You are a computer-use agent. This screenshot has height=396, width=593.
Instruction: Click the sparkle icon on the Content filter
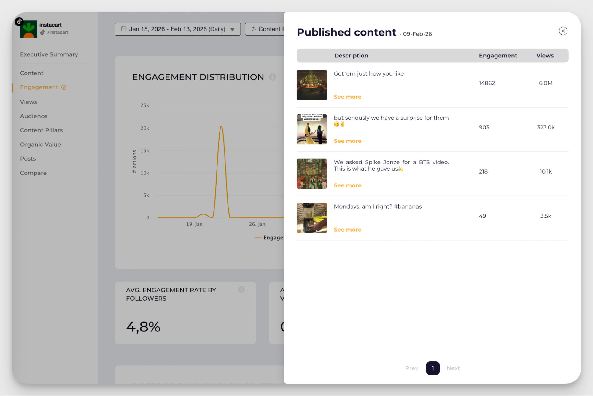pyautogui.click(x=253, y=29)
